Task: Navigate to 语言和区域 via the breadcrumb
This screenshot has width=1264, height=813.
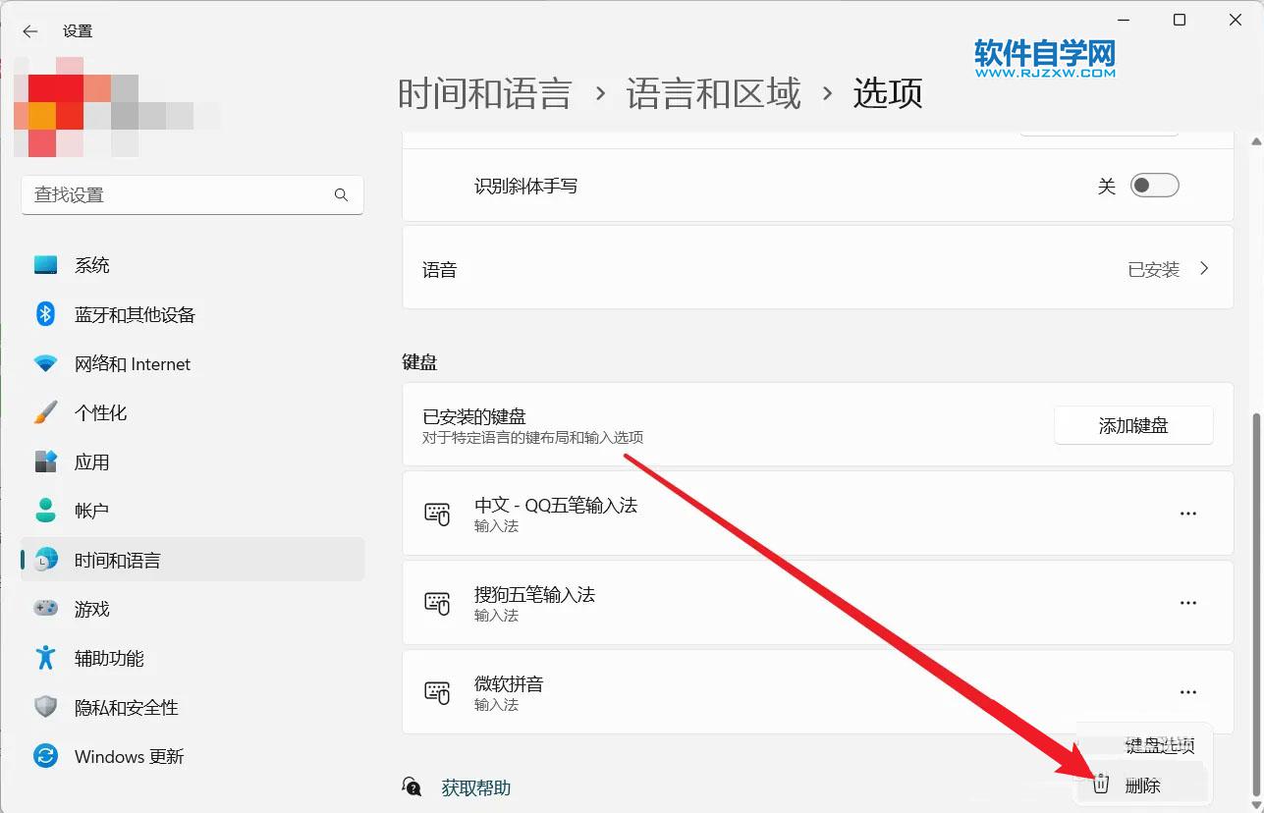Action: tap(713, 92)
